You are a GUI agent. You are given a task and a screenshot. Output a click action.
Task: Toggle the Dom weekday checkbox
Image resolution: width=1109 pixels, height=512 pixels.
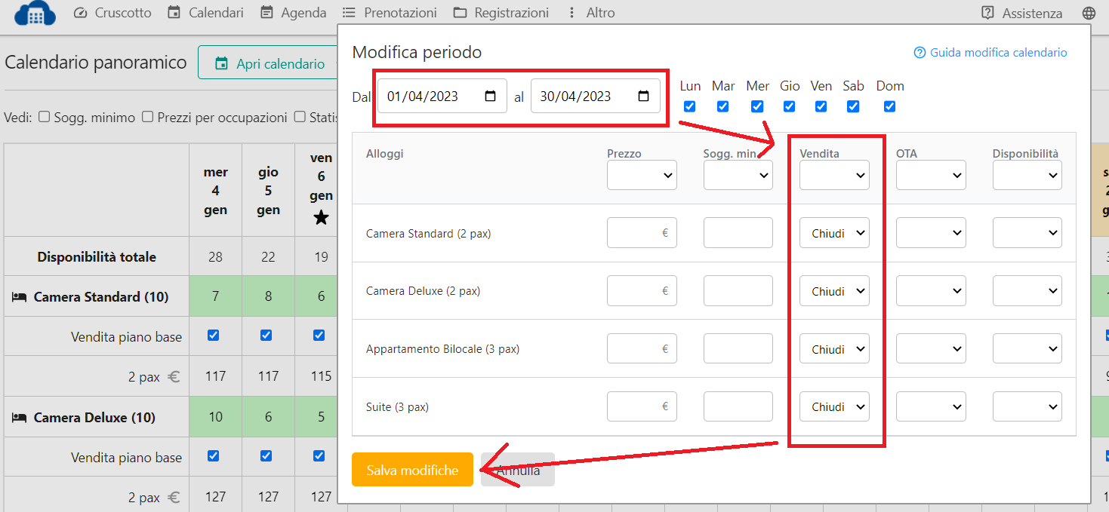(x=889, y=106)
